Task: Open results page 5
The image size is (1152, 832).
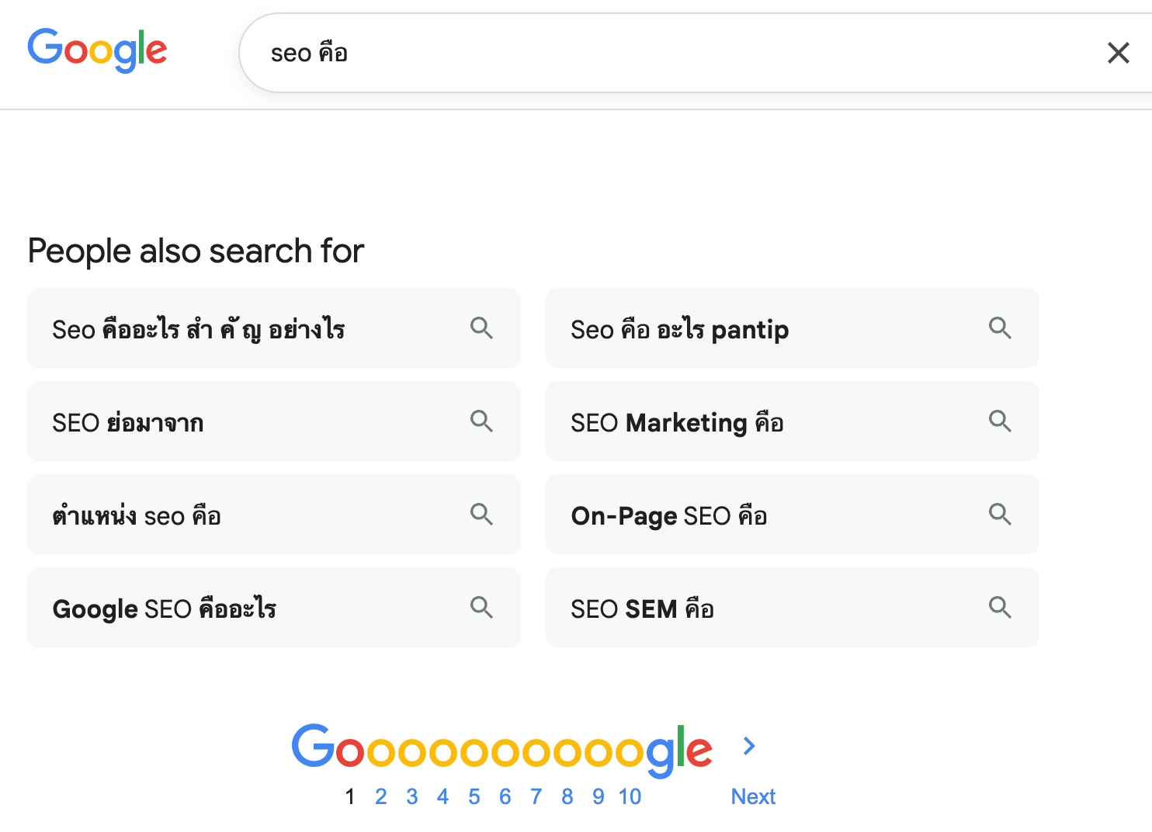Action: click(x=474, y=796)
